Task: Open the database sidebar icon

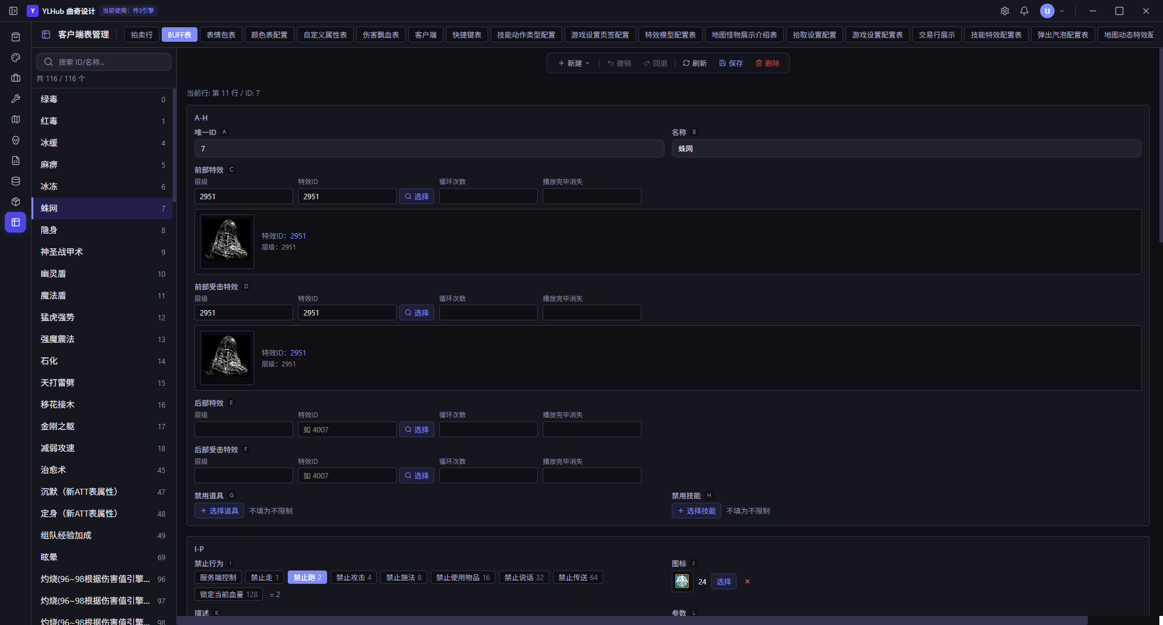Action: tap(16, 181)
